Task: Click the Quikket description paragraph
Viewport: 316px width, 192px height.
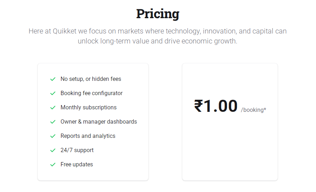Action: (x=157, y=36)
